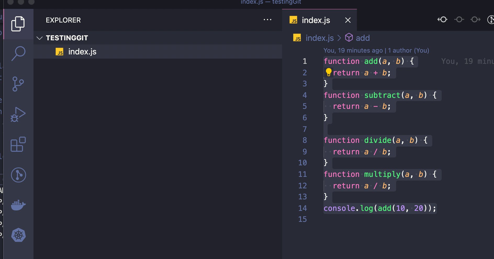Open the Explorer view in activity bar
Viewport: 494px width, 259px height.
pos(18,24)
